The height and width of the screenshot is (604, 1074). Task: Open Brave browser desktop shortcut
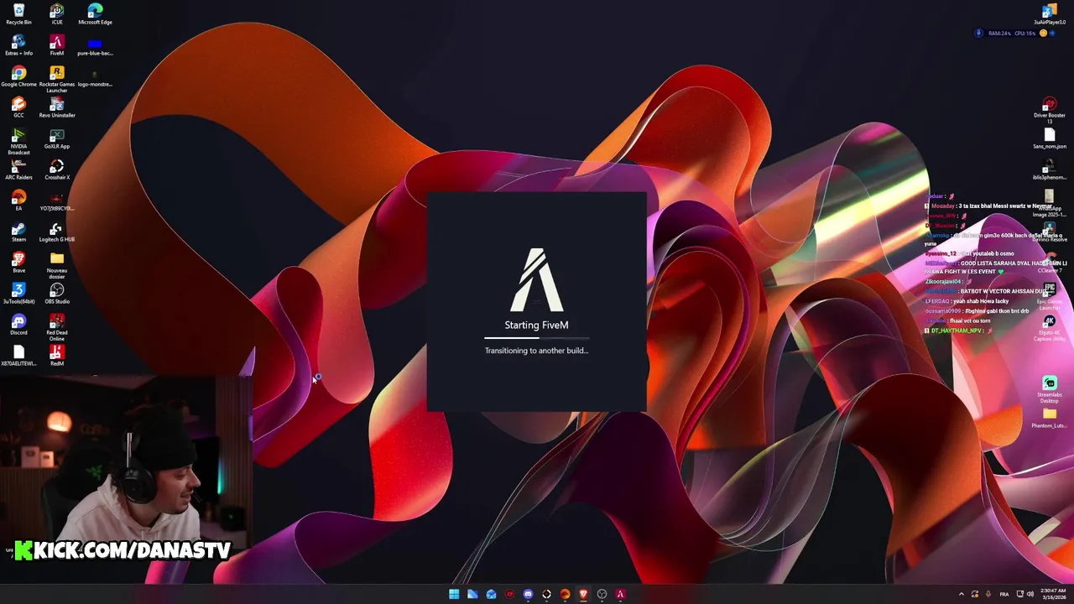coord(18,262)
